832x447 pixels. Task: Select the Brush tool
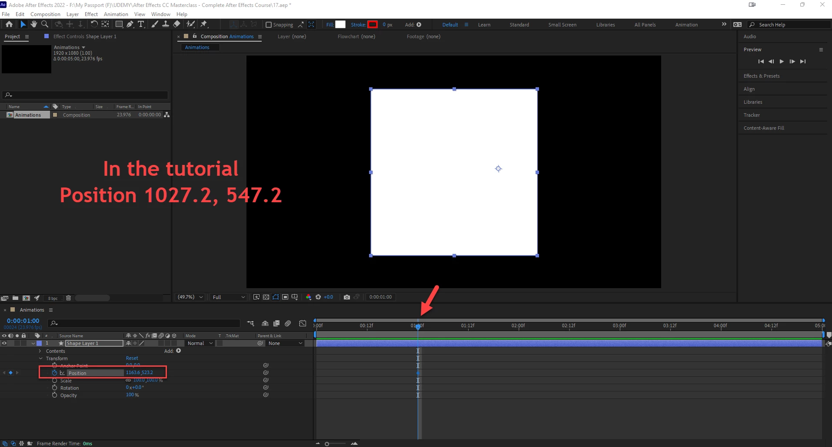[155, 24]
